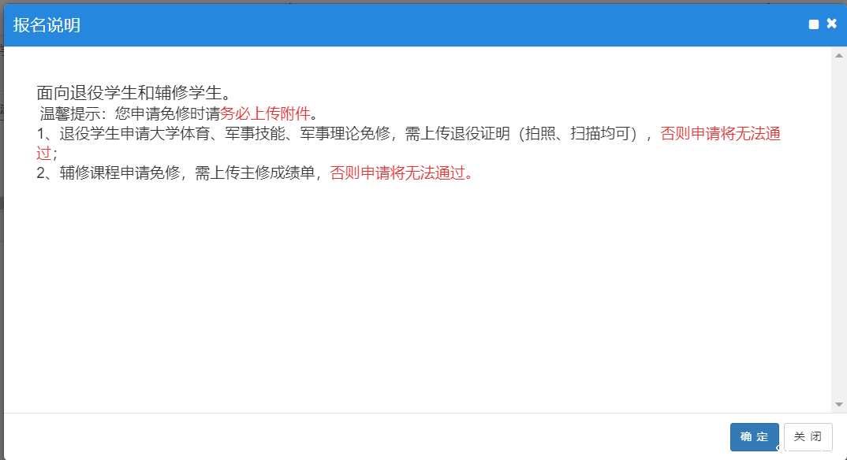The width and height of the screenshot is (847, 460).
Task: Click the scrollbar down arrow
Action: coord(839,404)
